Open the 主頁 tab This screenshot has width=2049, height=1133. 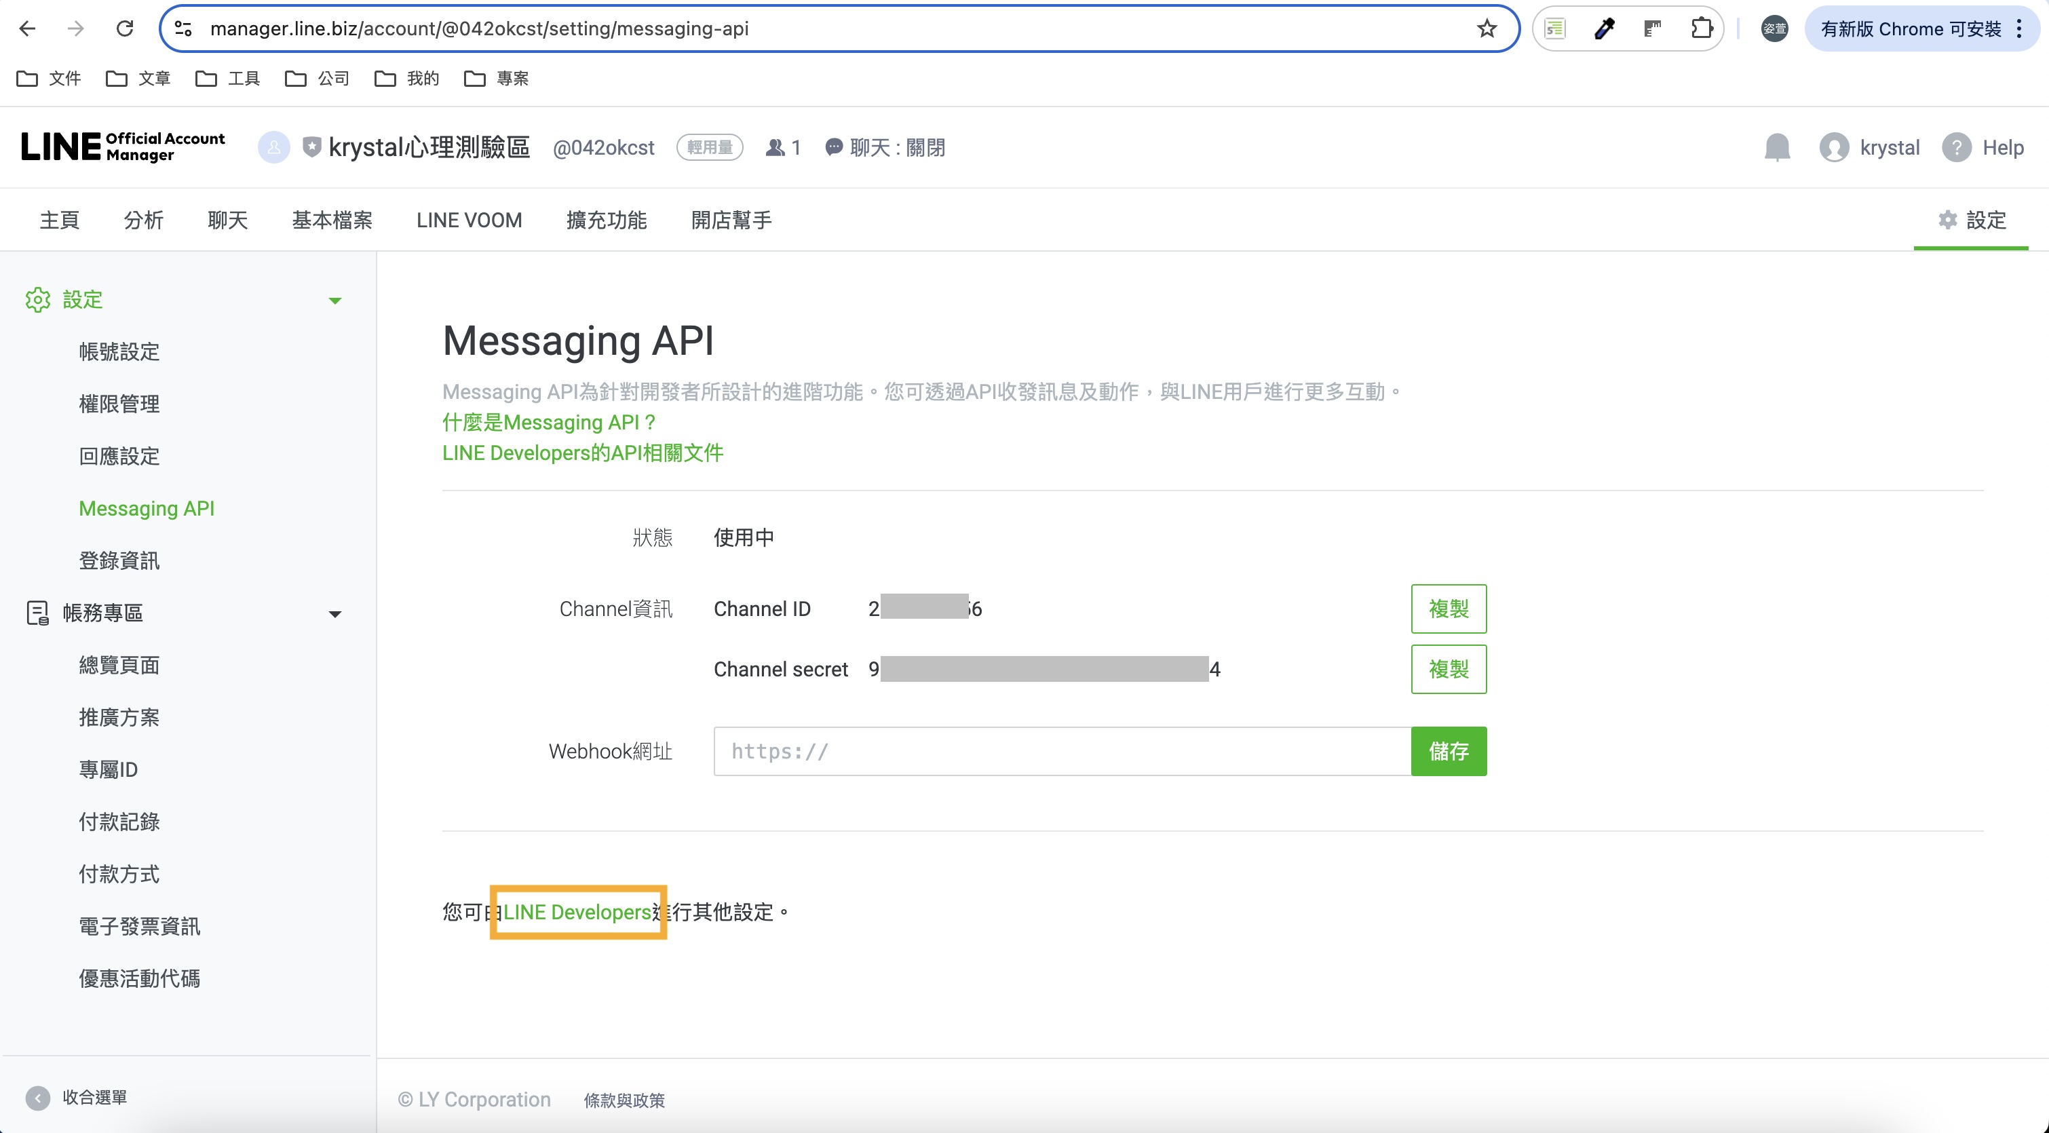click(60, 220)
